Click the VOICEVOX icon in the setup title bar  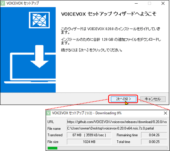pyautogui.click(x=3, y=3)
